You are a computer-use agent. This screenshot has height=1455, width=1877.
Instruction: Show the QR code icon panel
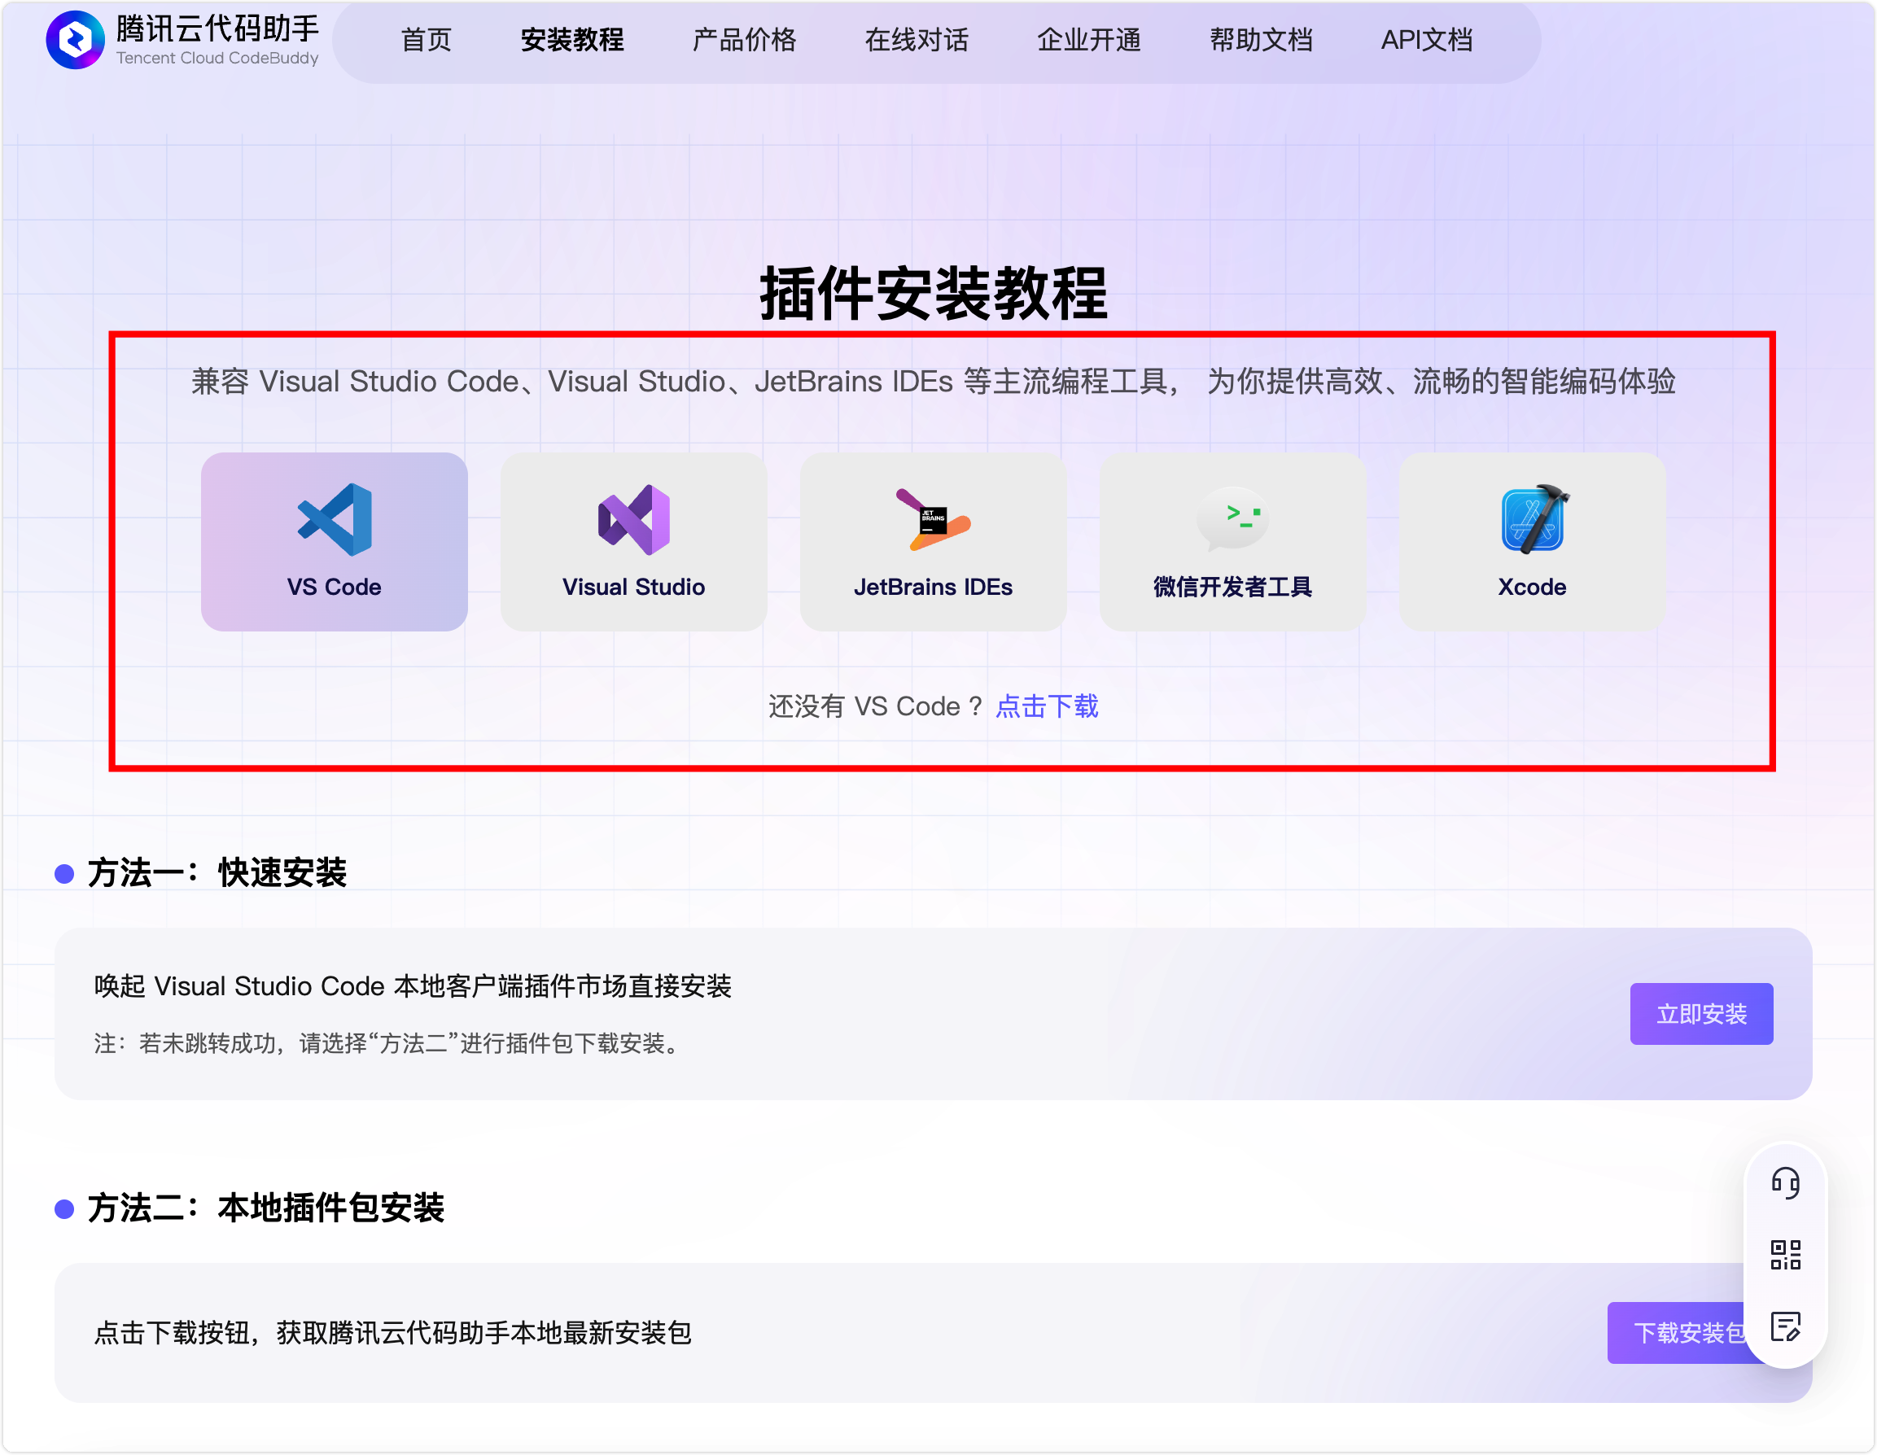(x=1785, y=1255)
